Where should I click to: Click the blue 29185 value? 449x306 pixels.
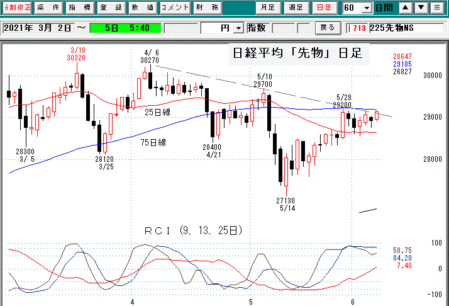pyautogui.click(x=402, y=64)
